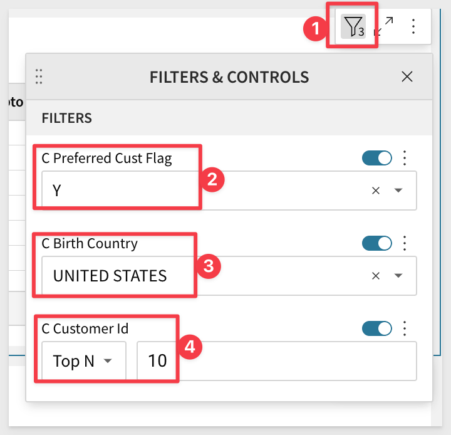Screen dimensions: 451x435
Task: Open C Birth Country more options menu
Action: (405, 243)
